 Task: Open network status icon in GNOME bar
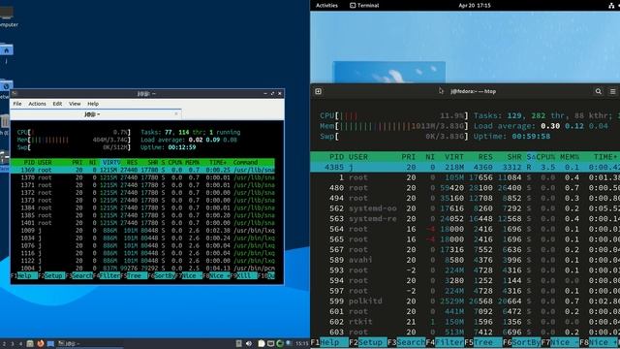[611, 5]
